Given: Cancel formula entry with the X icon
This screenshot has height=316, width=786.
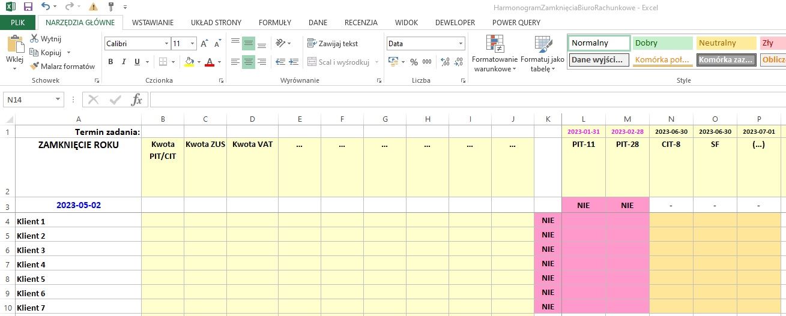Looking at the screenshot, I should [x=94, y=100].
